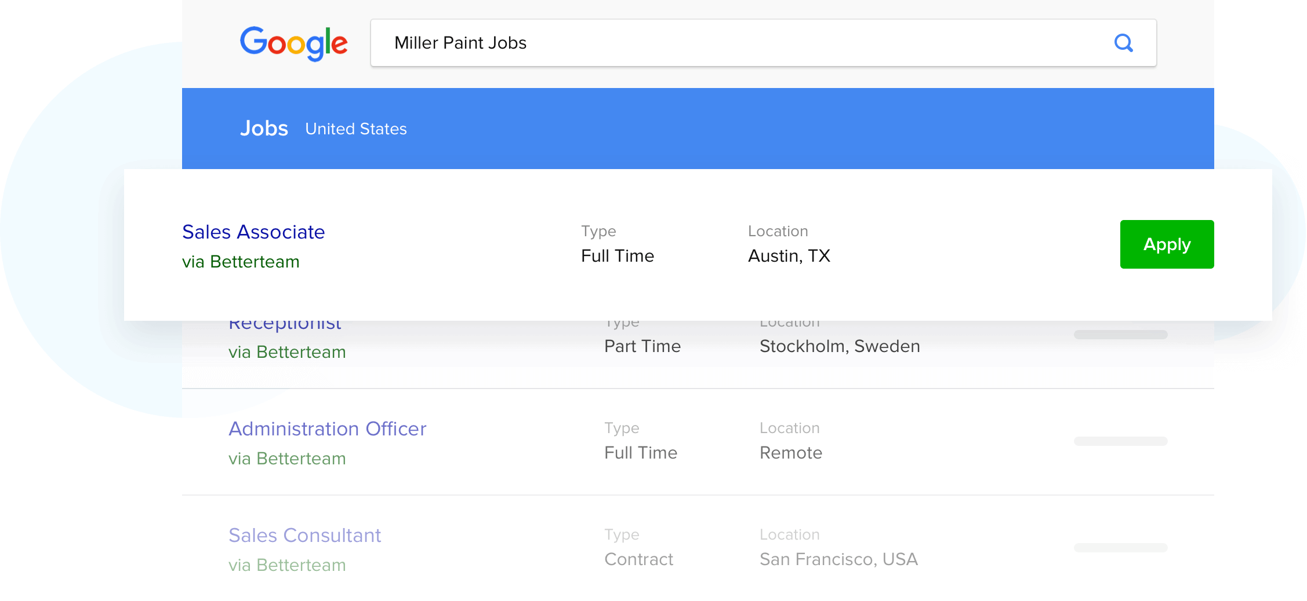The image size is (1307, 601).
Task: Click the Location label in Sales Associate card
Action: coord(778,231)
